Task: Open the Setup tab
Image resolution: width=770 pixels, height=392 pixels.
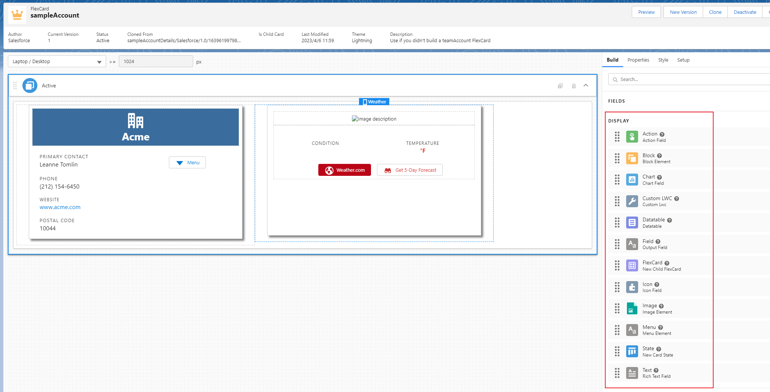Action: 683,60
